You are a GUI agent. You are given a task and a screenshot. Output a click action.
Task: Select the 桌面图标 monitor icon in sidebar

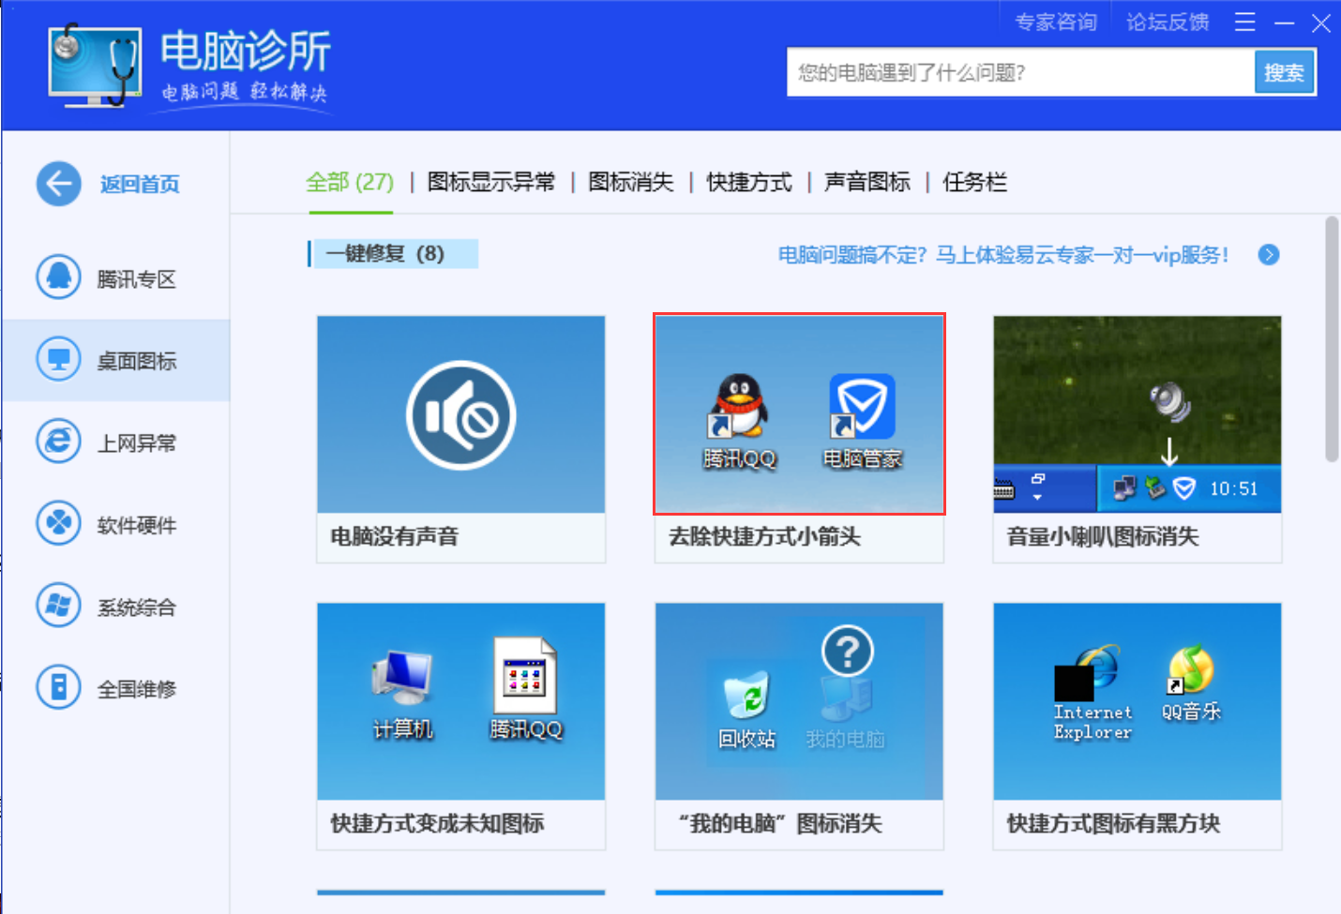[59, 360]
